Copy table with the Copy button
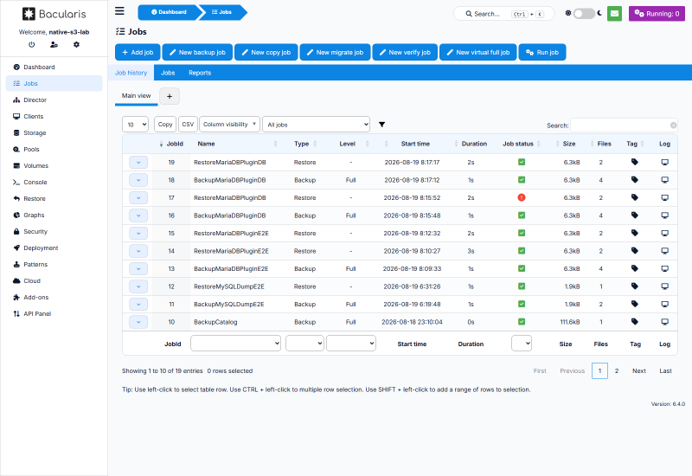692x476 pixels. coord(165,125)
